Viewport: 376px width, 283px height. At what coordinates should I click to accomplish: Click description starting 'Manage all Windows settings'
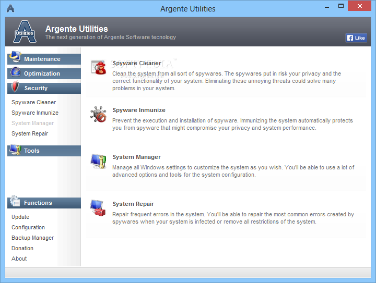coord(233,171)
